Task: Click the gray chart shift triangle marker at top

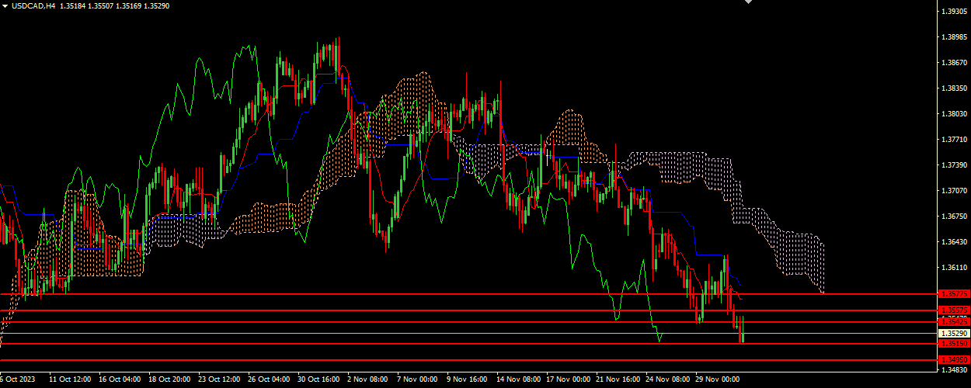Action: coord(749,2)
